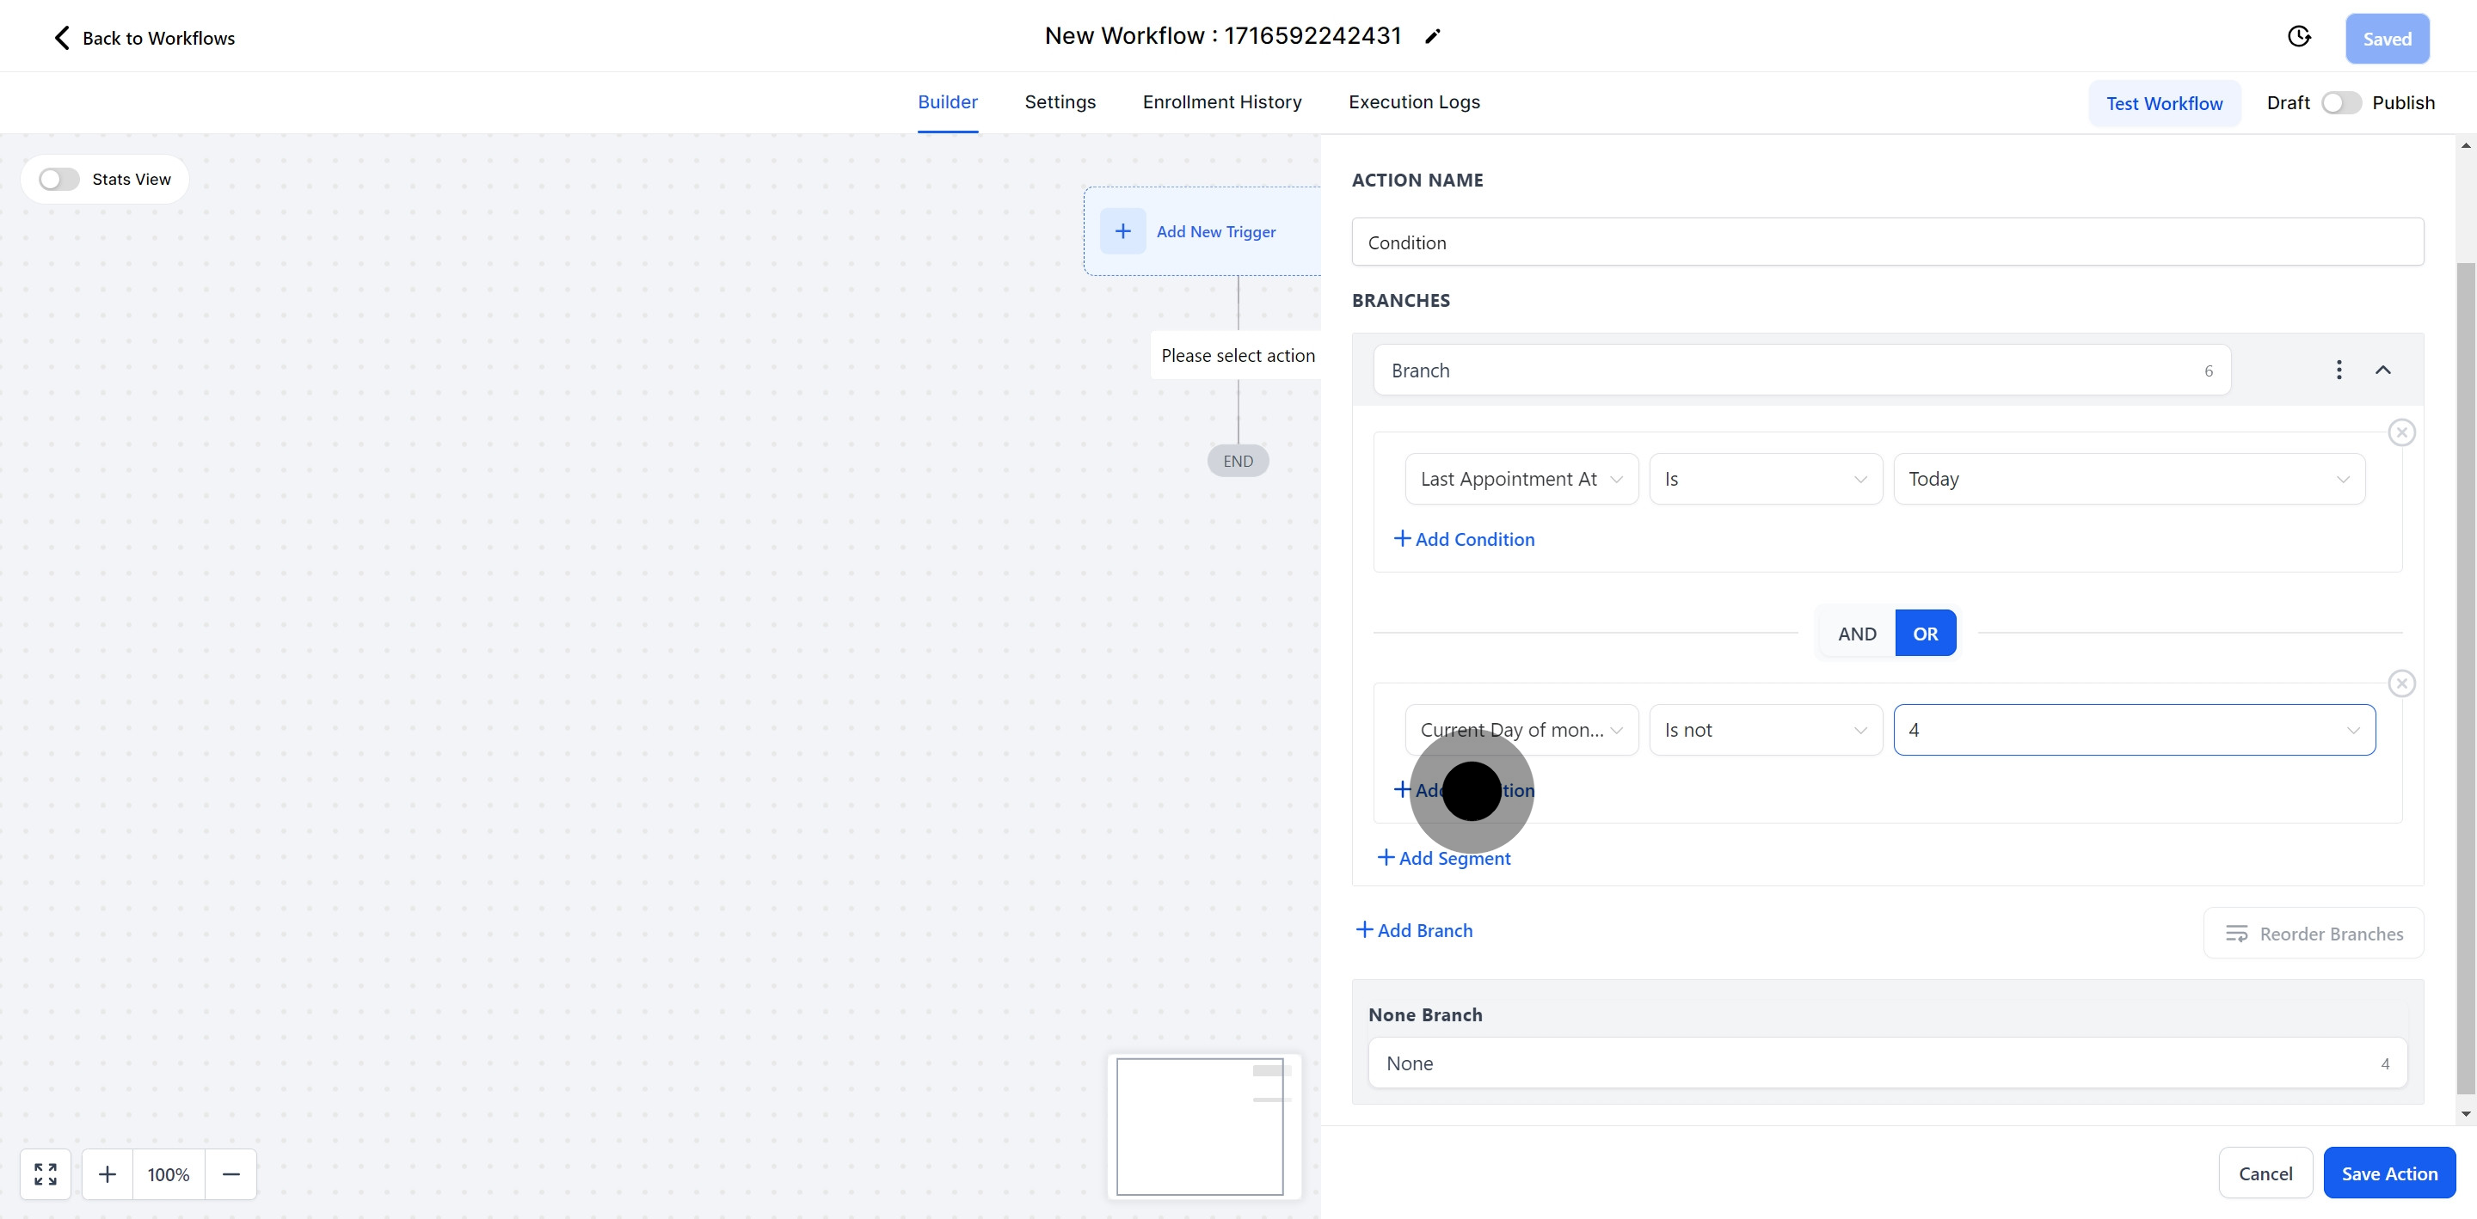The width and height of the screenshot is (2477, 1219).
Task: Click the Add New Trigger plus icon
Action: tap(1122, 232)
